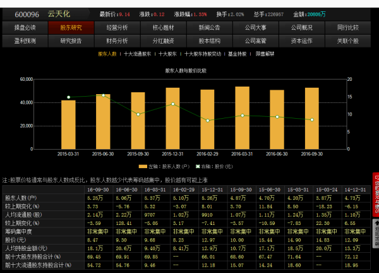Click the 人均持股金额(元) row label
The width and height of the screenshot is (379, 273).
click(x=26, y=248)
